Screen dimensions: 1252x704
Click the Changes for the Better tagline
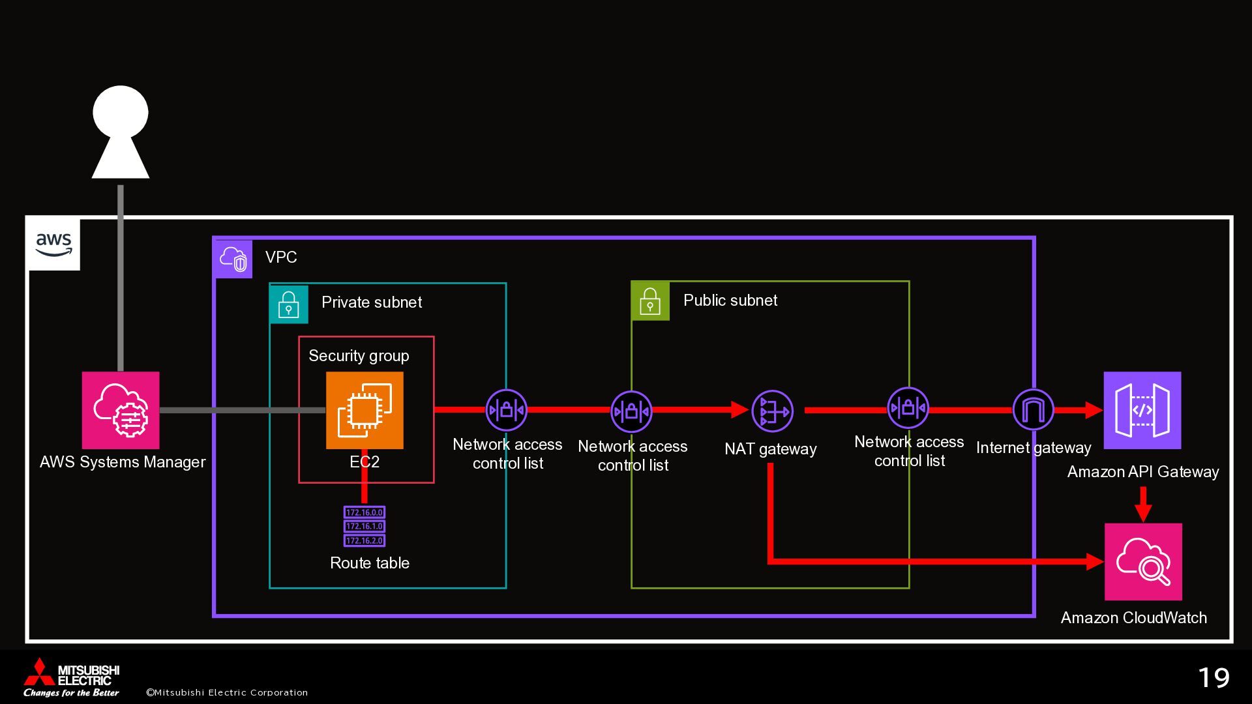coord(71,692)
